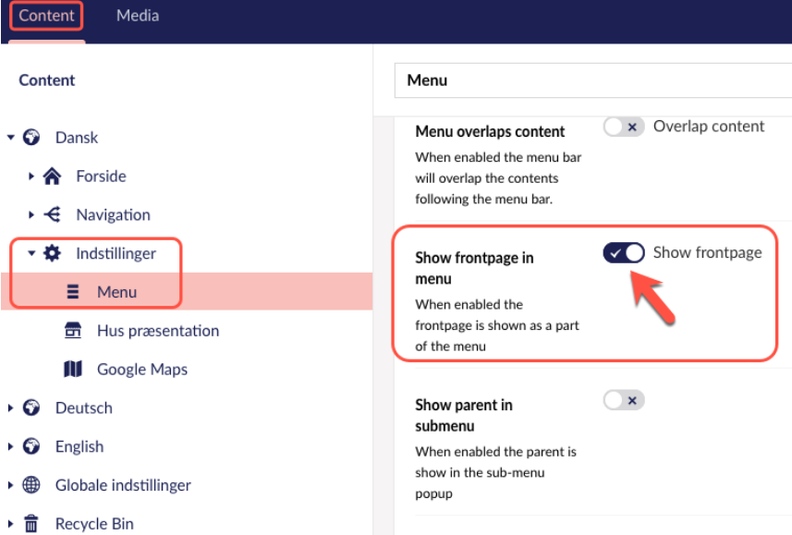
Task: Click the gear icon for Indstillinger
Action: [52, 253]
